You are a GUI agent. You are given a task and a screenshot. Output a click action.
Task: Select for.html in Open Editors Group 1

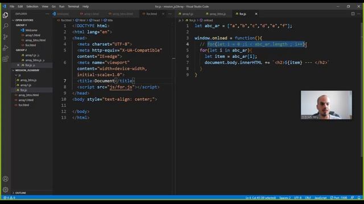click(30, 45)
